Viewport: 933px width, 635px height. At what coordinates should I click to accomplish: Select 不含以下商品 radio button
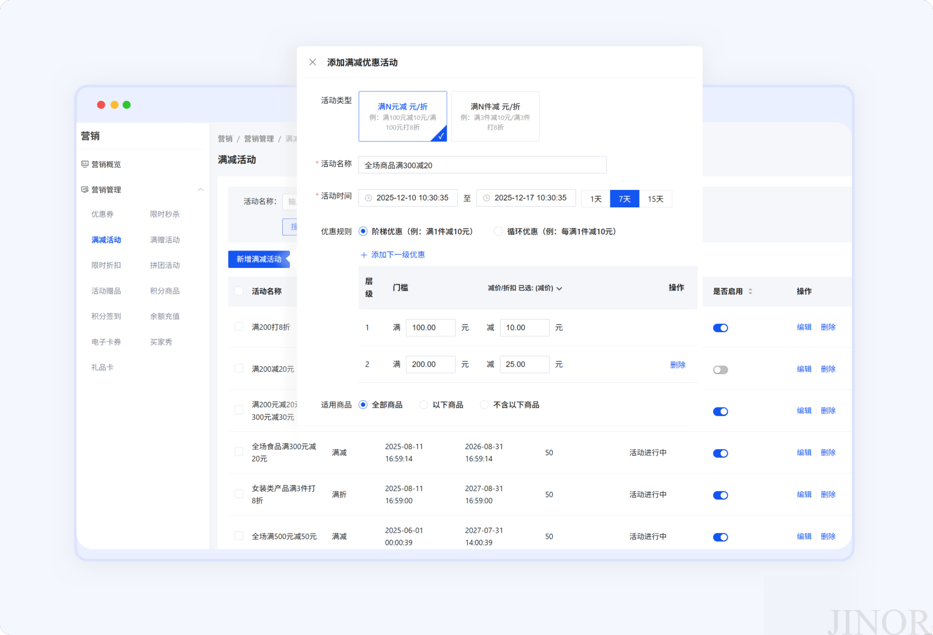click(484, 405)
